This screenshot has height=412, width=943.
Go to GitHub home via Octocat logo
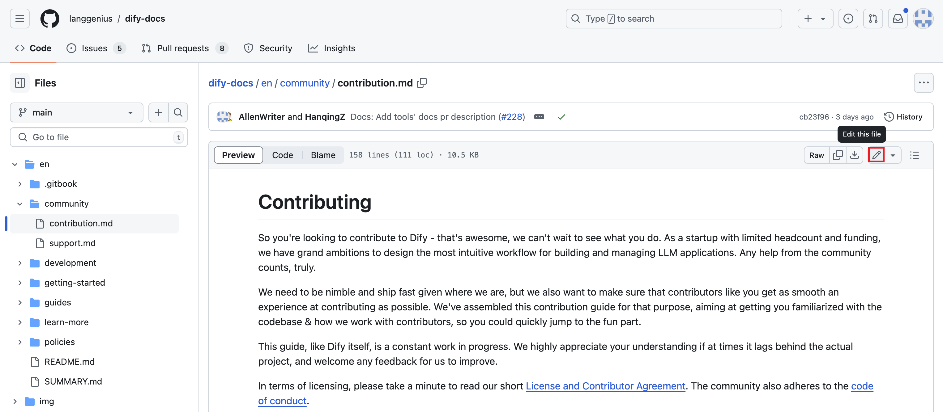(x=50, y=19)
